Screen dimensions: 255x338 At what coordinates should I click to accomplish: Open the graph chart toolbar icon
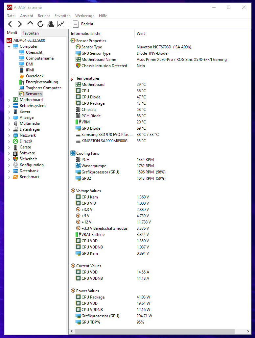coord(61,24)
